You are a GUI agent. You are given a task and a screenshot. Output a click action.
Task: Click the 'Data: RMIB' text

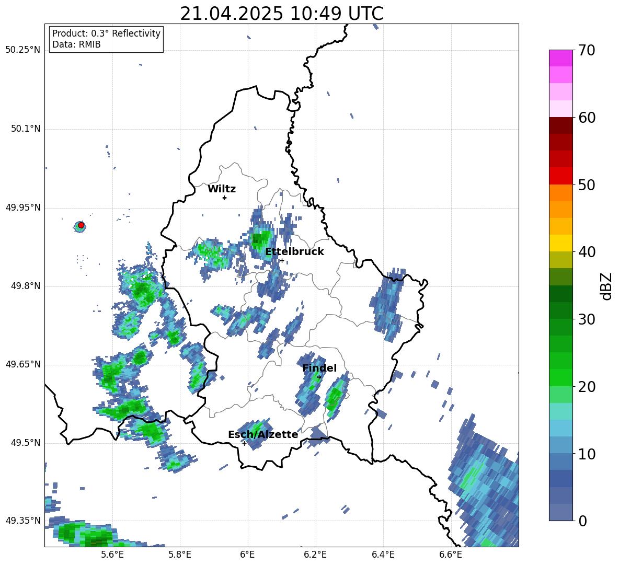click(x=76, y=44)
